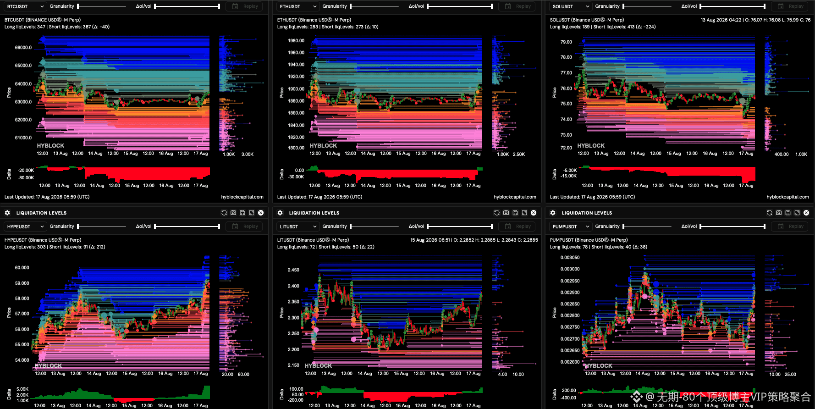
Task: Click right handle of Δoi/vol slider in PUMPUSDT panel
Action: [x=765, y=227]
